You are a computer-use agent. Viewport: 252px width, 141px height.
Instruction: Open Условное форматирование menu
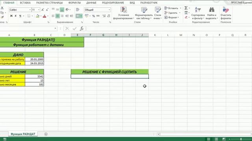tap(124, 13)
